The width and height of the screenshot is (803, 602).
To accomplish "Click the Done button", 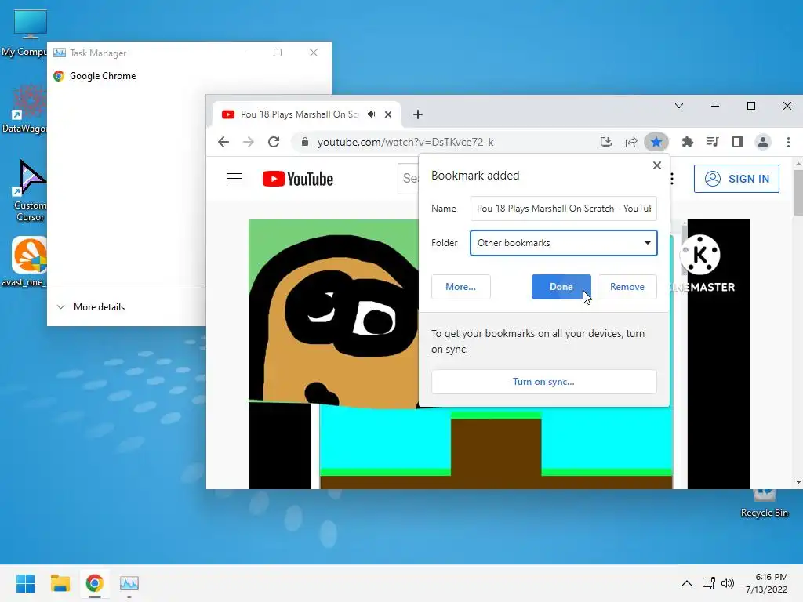I will click(561, 287).
